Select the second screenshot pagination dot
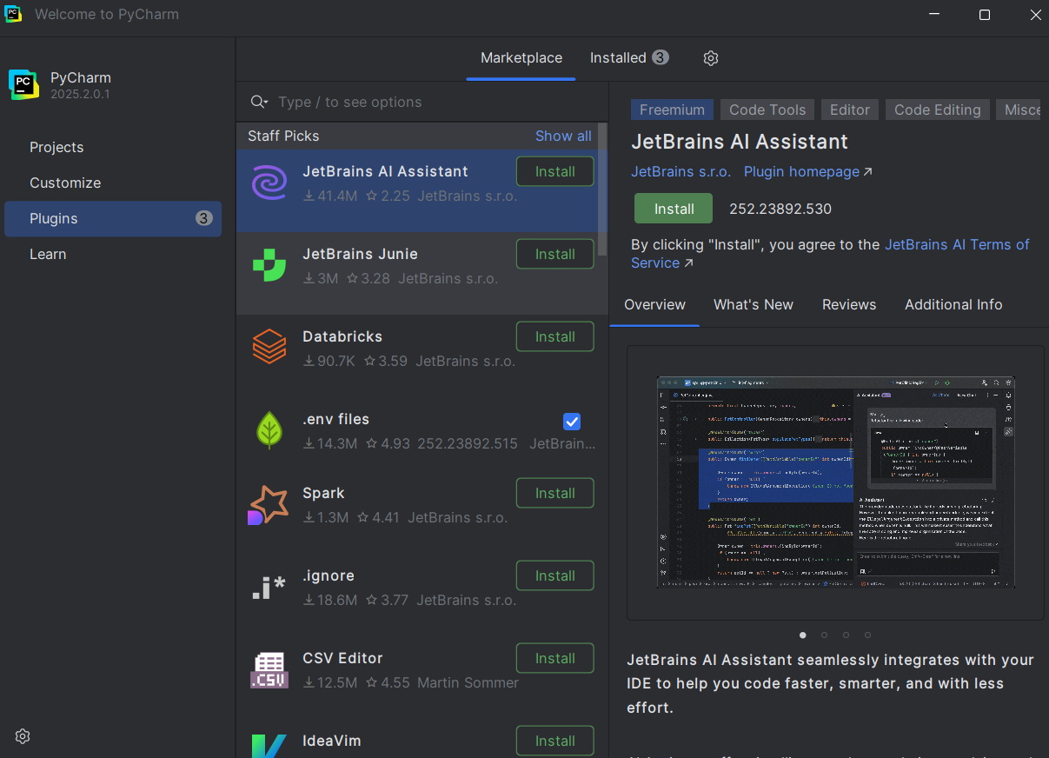 tap(824, 635)
